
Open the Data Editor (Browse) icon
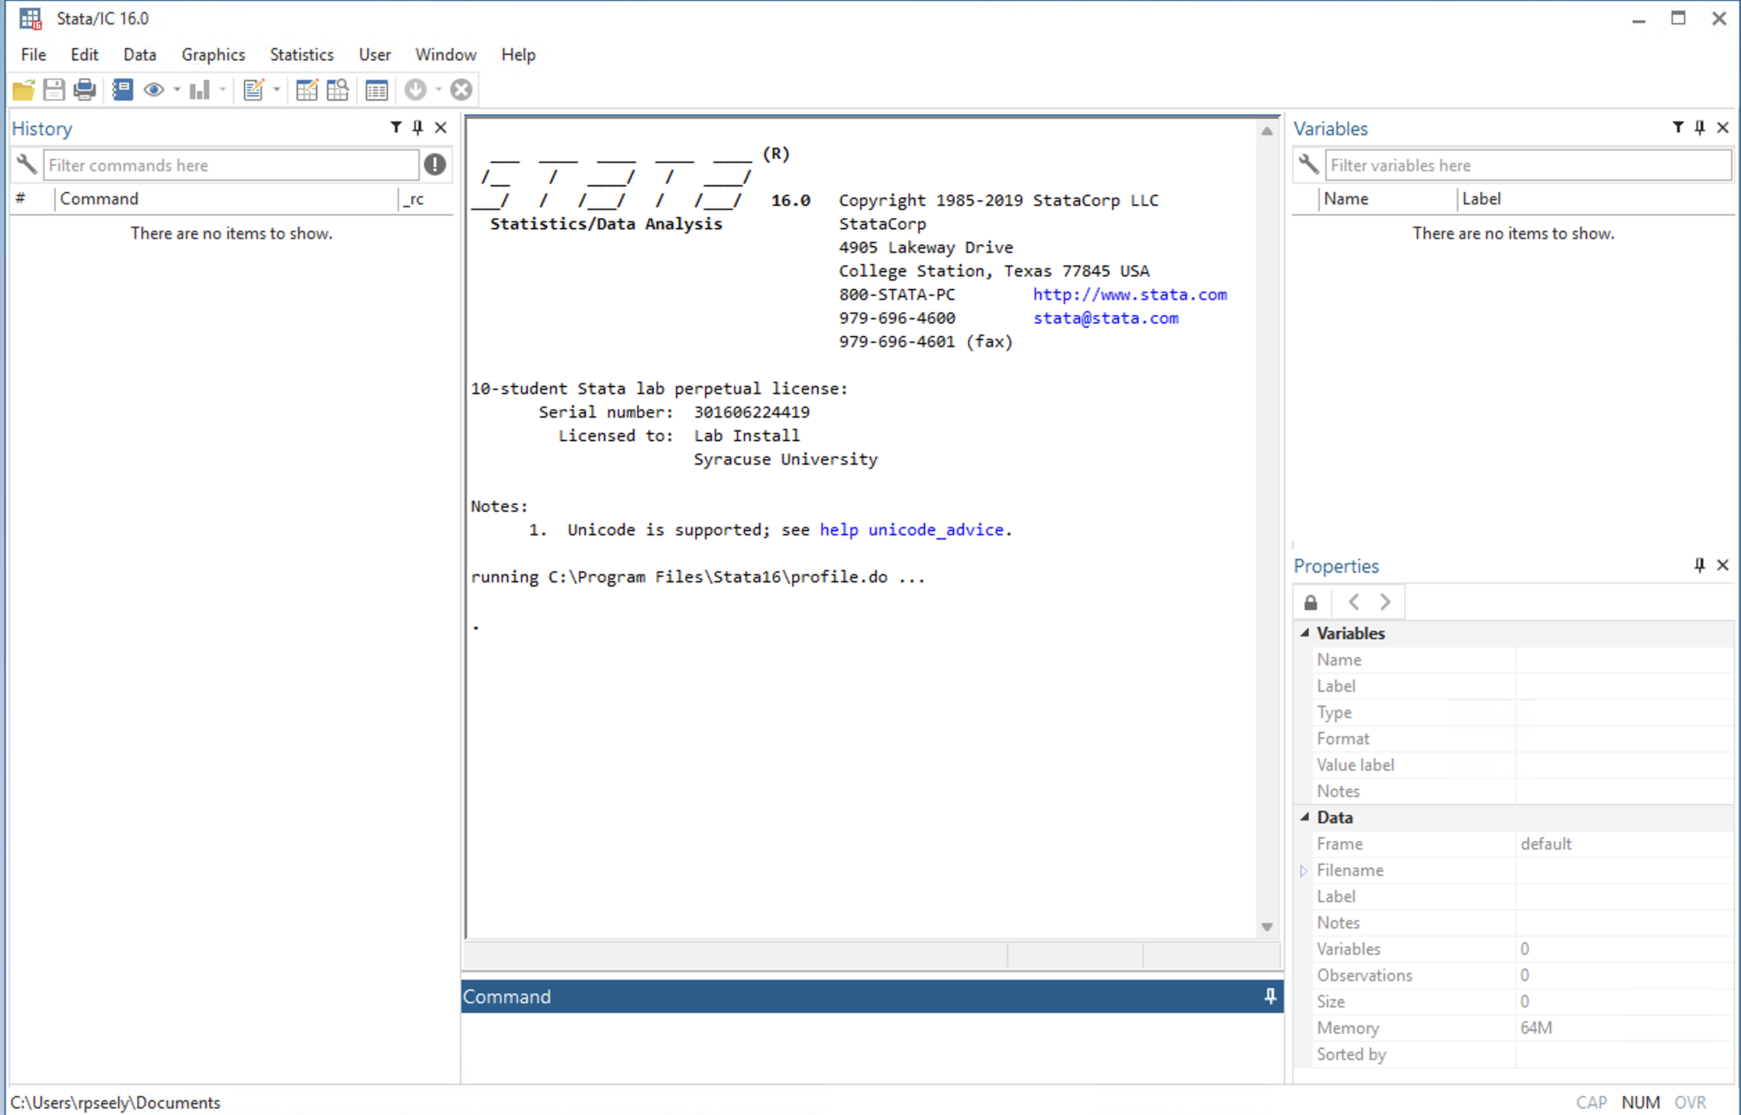[337, 90]
